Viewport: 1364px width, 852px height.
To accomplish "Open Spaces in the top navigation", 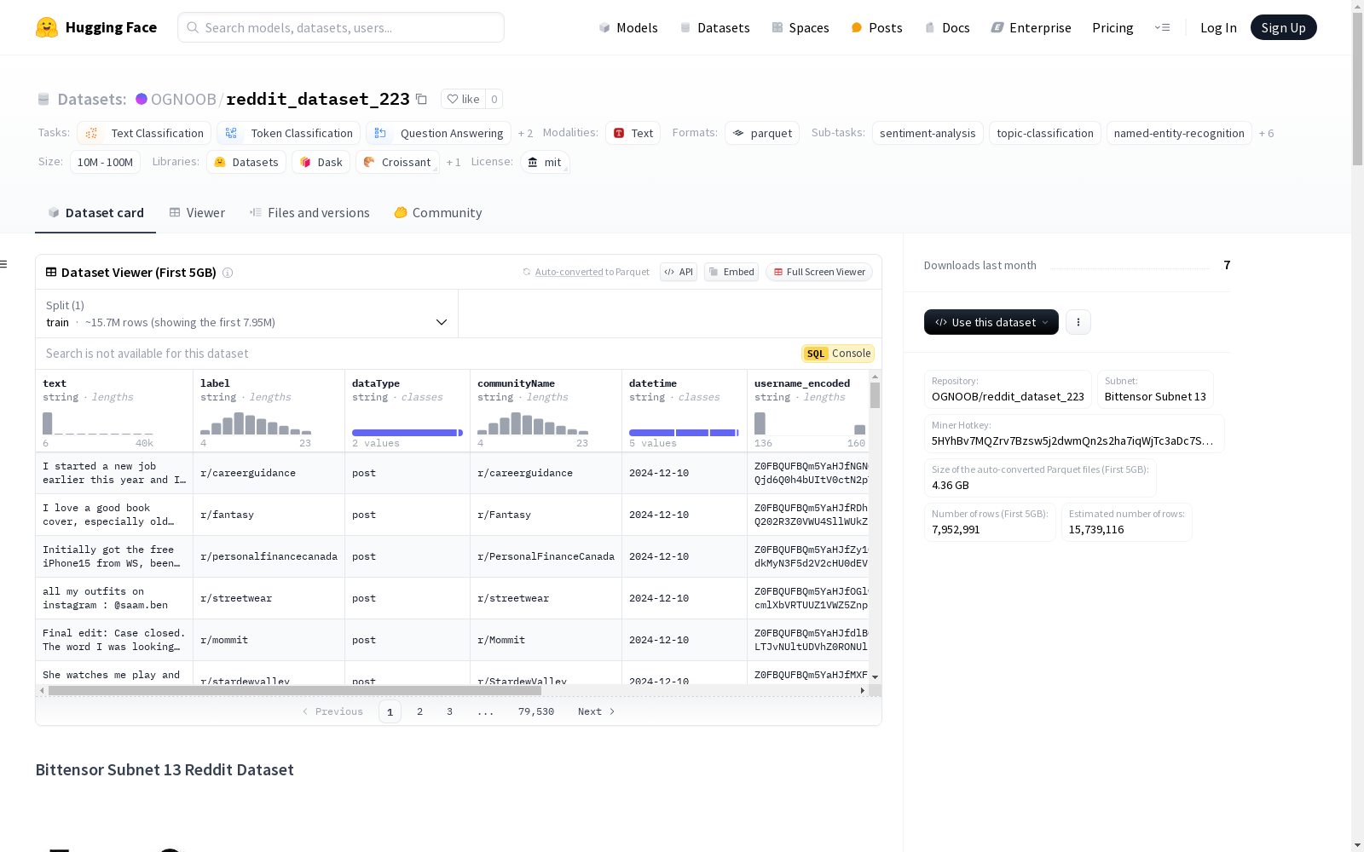I will pyautogui.click(x=800, y=27).
